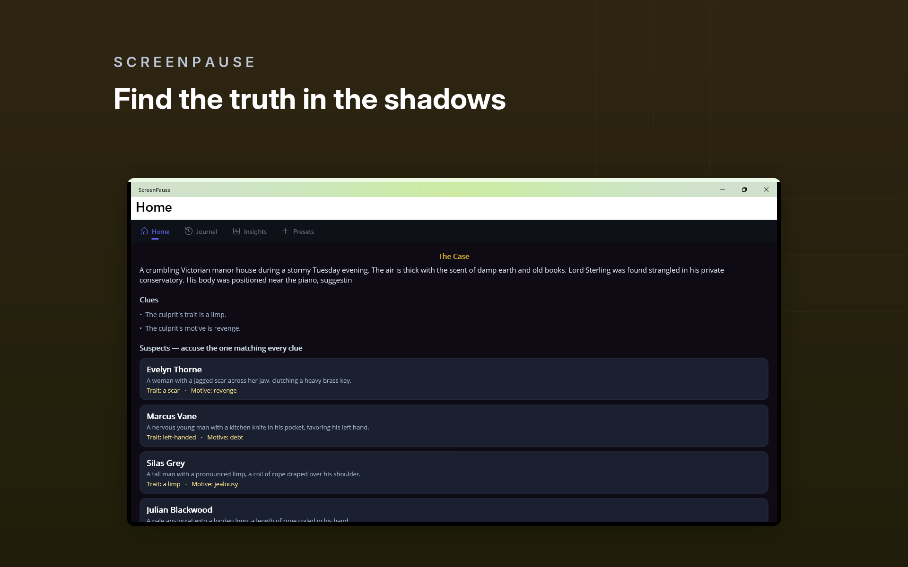908x567 pixels.
Task: Click Silas Grey's jealousy motive text
Action: coord(215,484)
